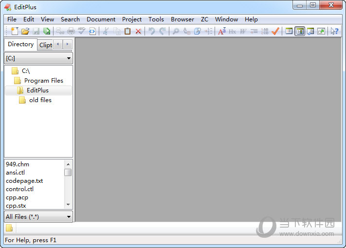The width and height of the screenshot is (346, 248).
Task: Open the Edit menu
Action: (x=29, y=19)
